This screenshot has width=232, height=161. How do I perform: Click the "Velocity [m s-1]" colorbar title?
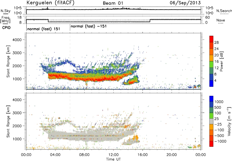[x=229, y=121]
